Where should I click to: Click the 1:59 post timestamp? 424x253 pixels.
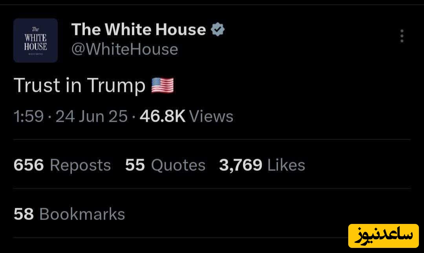tap(28, 117)
